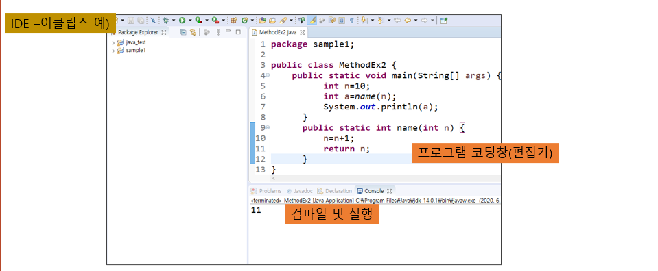Click the Search flashlight icon
The height and width of the screenshot is (271, 658).
tap(283, 20)
